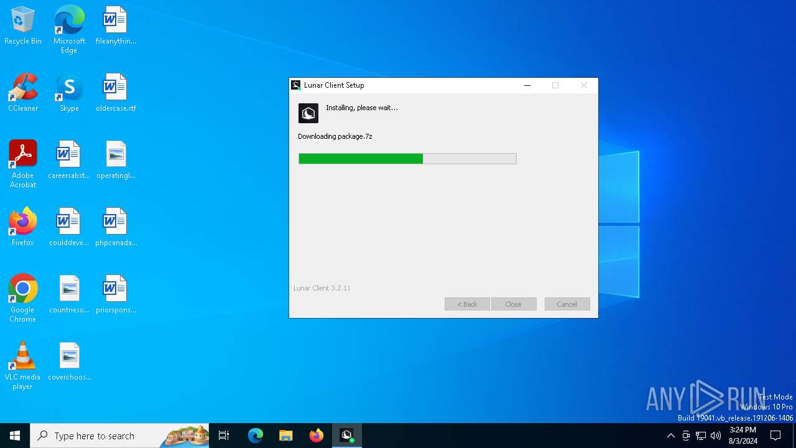Open File Explorer from the taskbar
This screenshot has width=796, height=448.
pyautogui.click(x=285, y=436)
